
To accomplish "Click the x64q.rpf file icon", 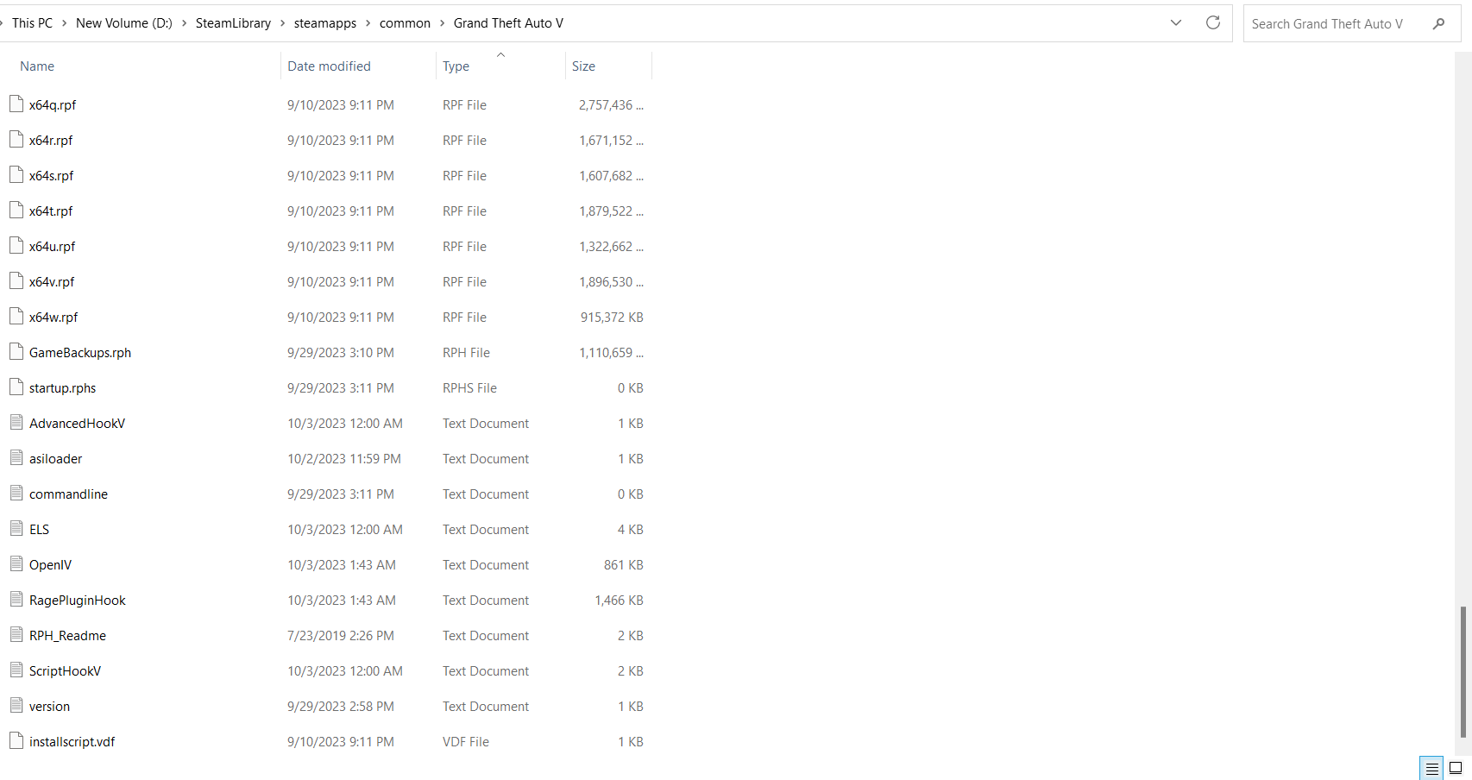I will coord(16,104).
